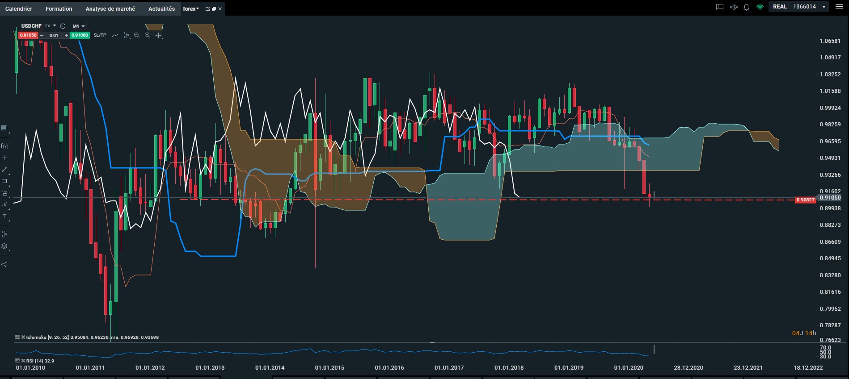Zoom in the chart
Viewport: 849px width, 379px height.
[x=148, y=35]
